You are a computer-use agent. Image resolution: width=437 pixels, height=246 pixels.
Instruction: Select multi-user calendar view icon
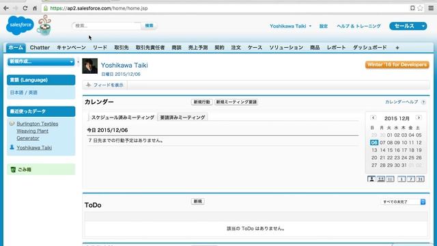381,179
